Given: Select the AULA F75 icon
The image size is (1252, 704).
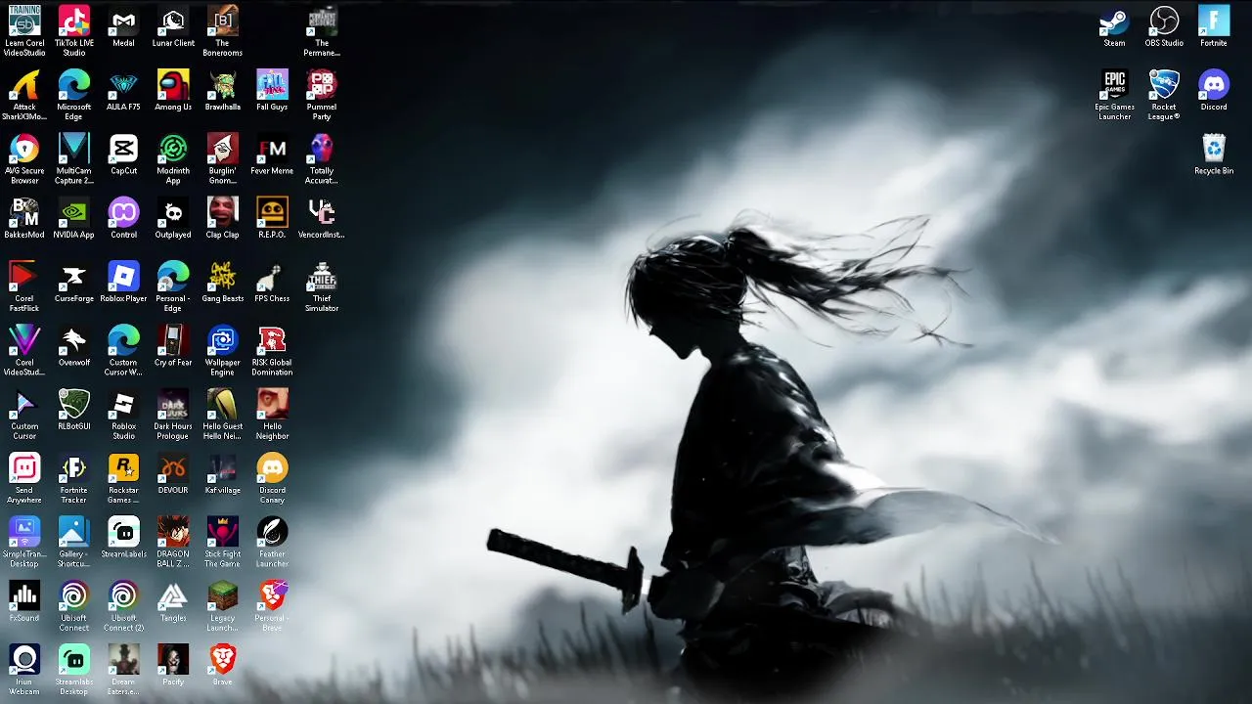Looking at the screenshot, I should tap(123, 91).
